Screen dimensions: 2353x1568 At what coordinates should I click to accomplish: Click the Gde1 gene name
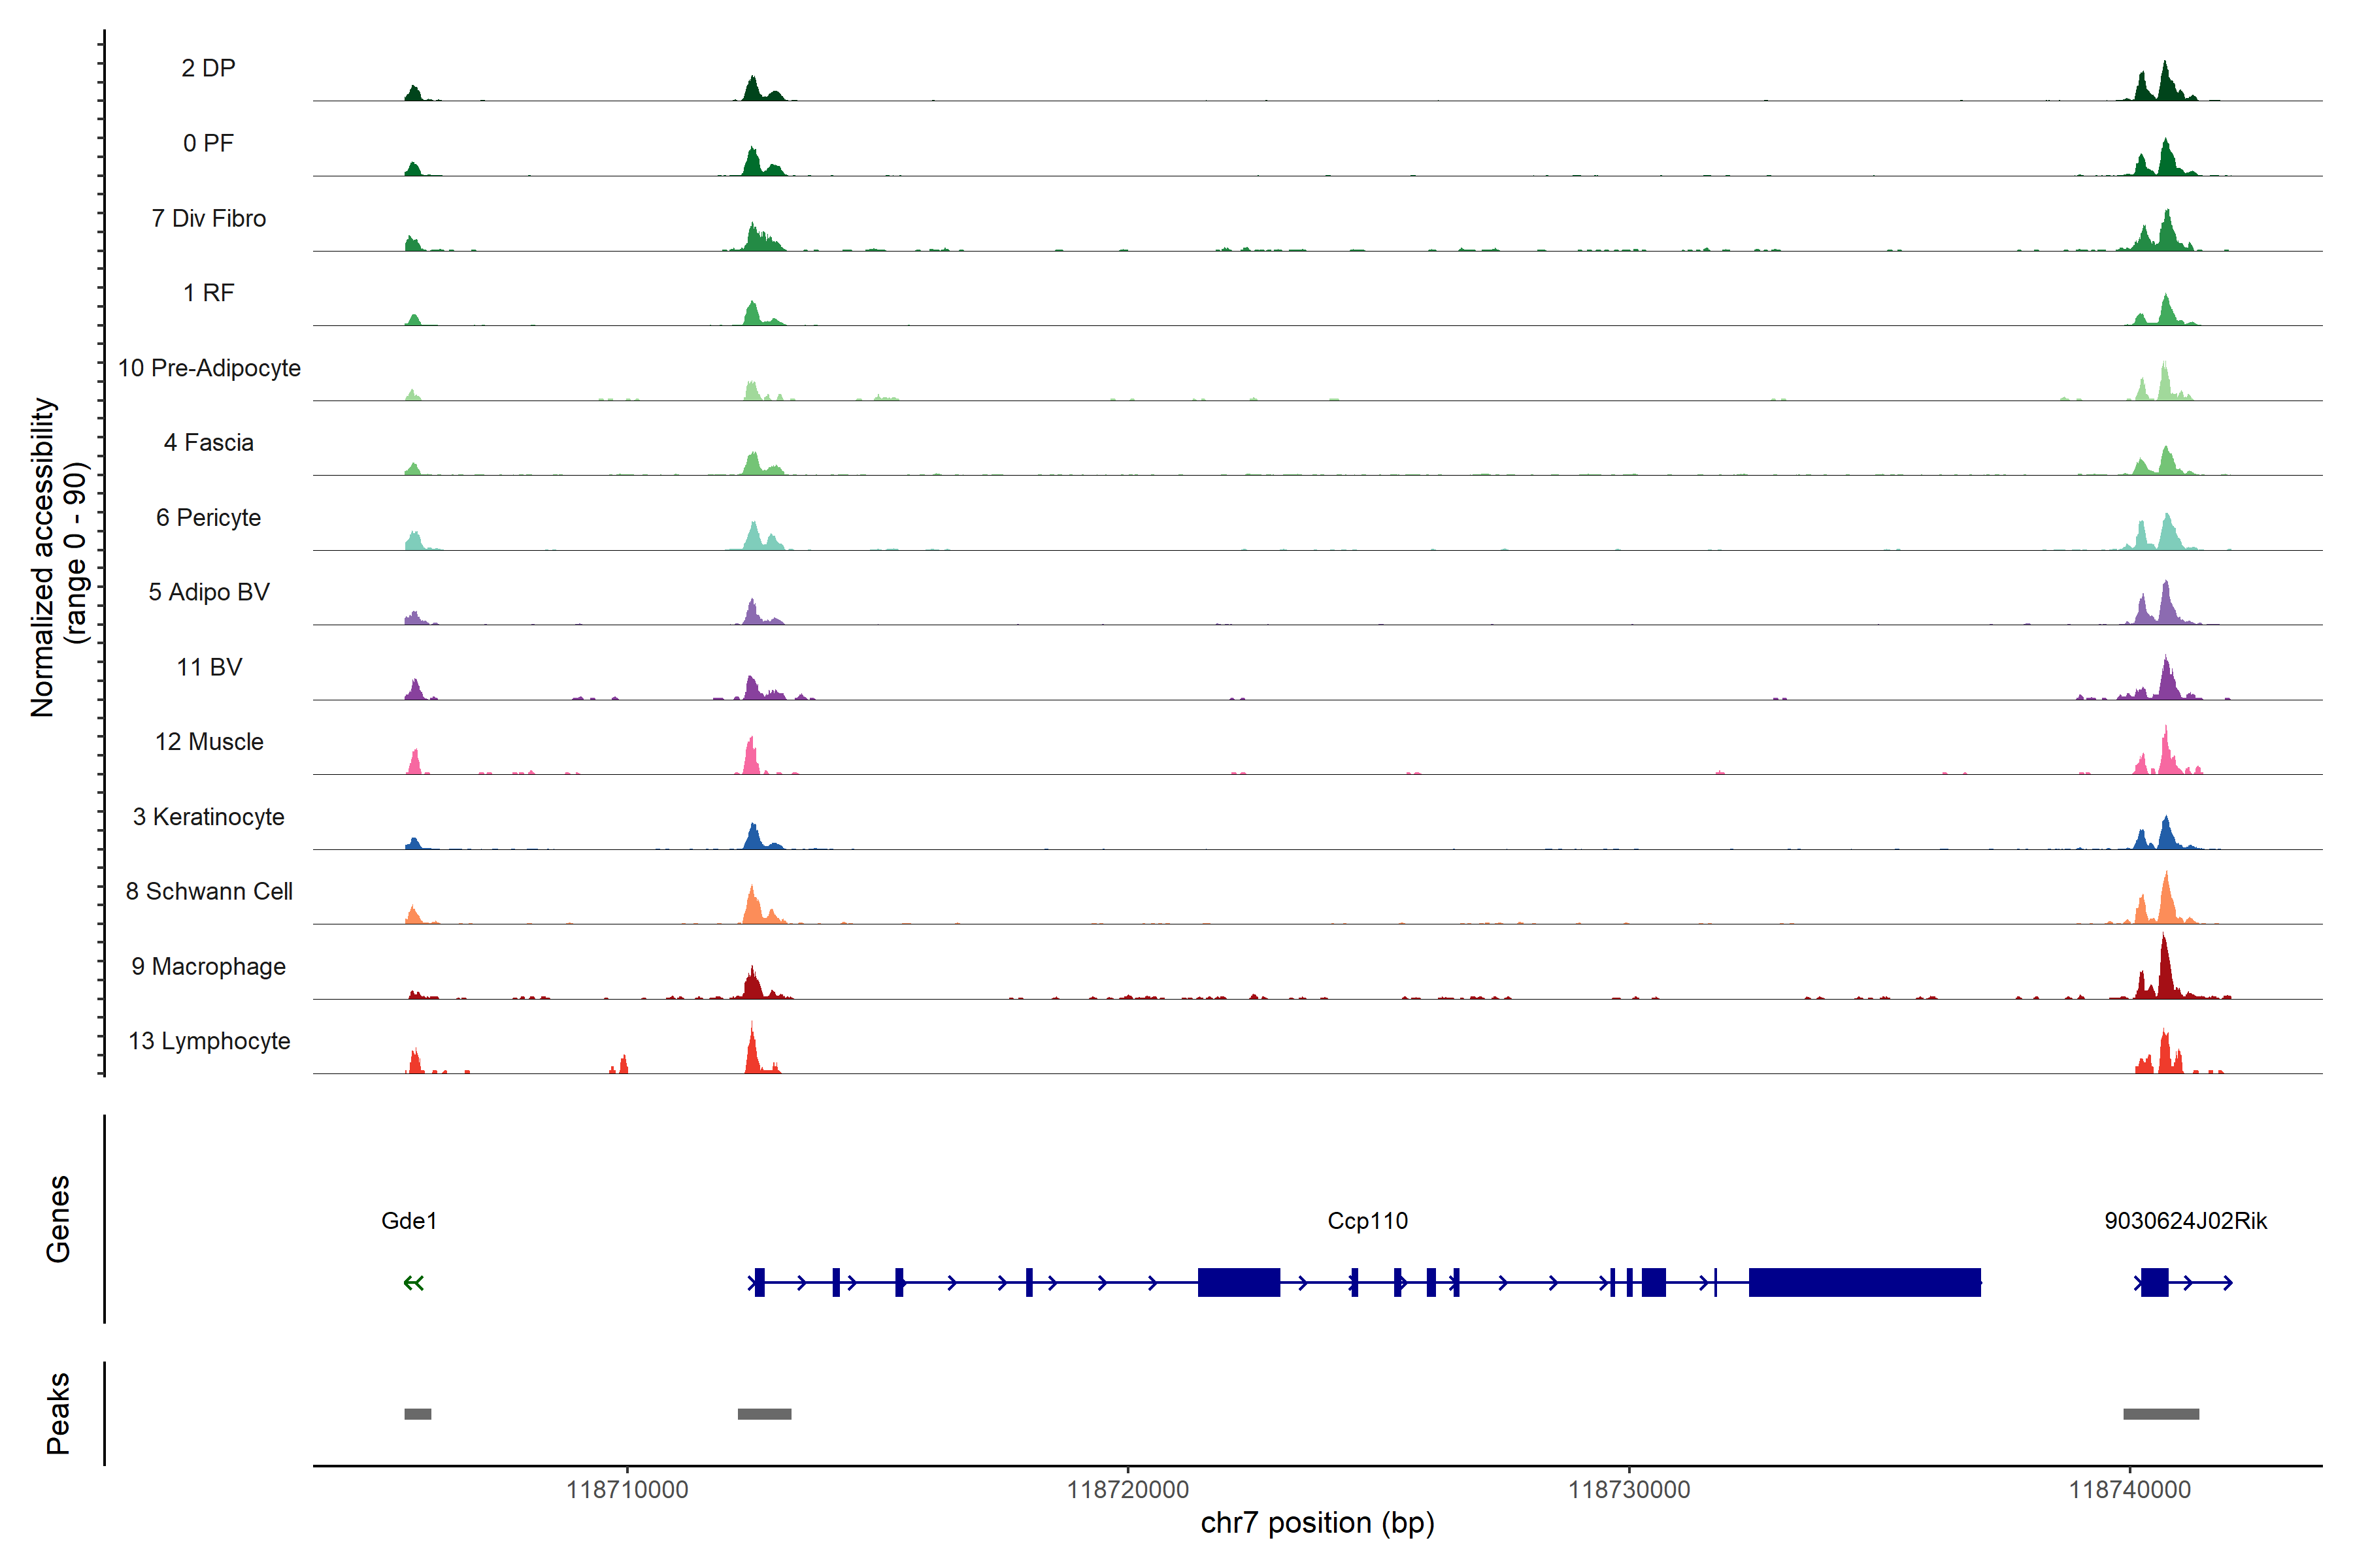[409, 1221]
